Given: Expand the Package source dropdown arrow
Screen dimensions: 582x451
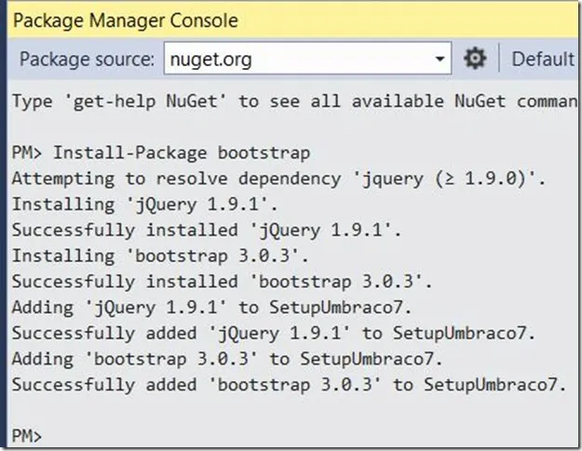Looking at the screenshot, I should click(440, 60).
